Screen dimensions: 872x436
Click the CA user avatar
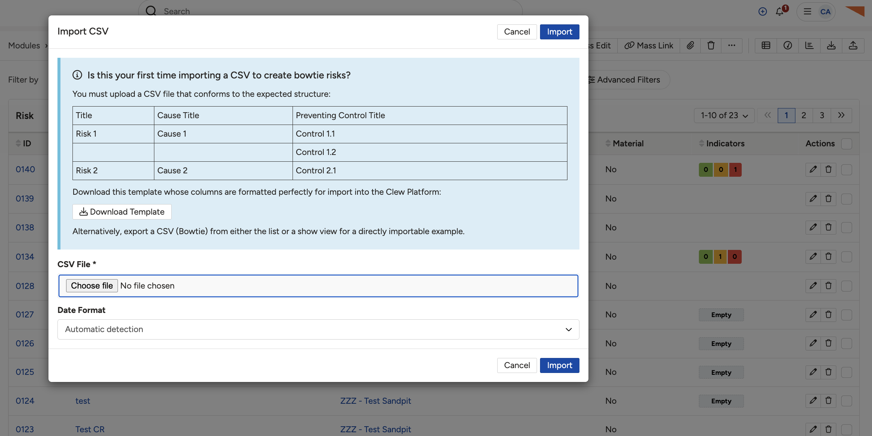825,12
